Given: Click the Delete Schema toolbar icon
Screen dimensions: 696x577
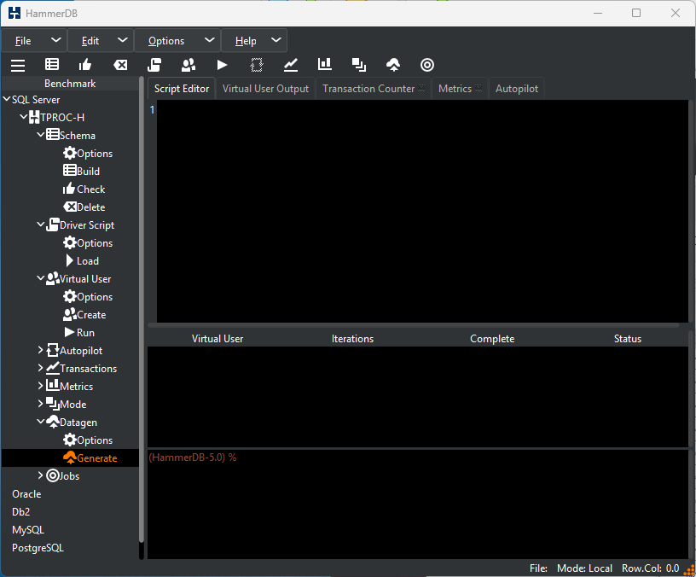Looking at the screenshot, I should pos(120,65).
